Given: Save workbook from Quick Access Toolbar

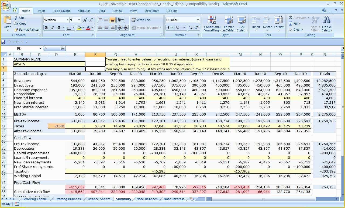Looking at the screenshot, I should pos(3,42).
